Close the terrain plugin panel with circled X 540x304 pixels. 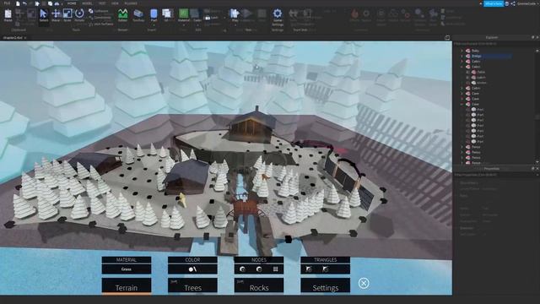pos(364,284)
